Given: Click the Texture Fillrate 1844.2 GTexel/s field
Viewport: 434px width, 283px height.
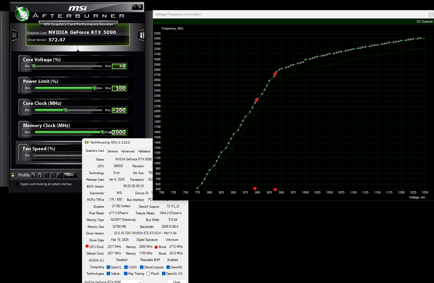Looking at the screenshot, I should tap(170, 213).
